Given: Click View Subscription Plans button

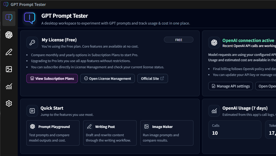Looking at the screenshot, I should pos(52,79).
